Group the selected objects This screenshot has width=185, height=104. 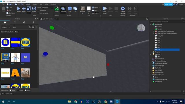(95, 8)
